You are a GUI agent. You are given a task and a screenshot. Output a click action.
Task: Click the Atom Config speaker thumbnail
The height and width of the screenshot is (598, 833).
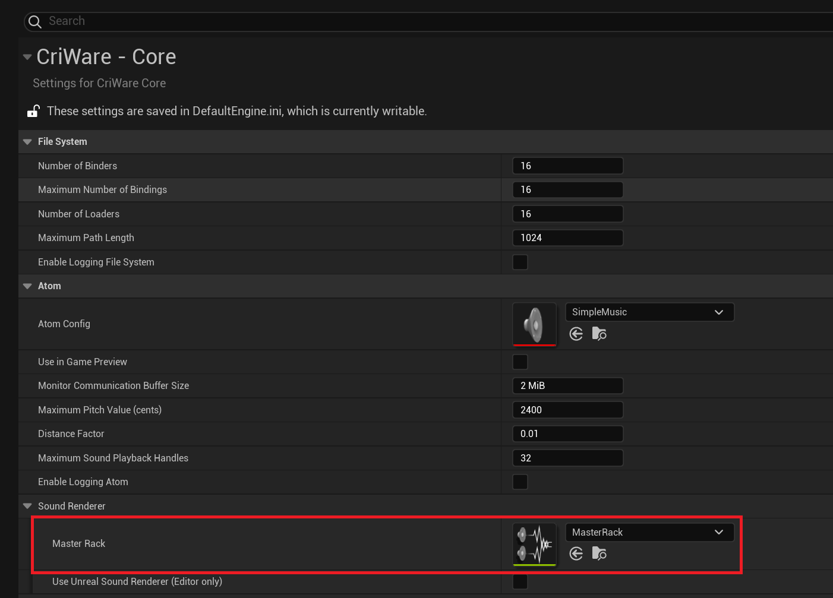pyautogui.click(x=534, y=324)
